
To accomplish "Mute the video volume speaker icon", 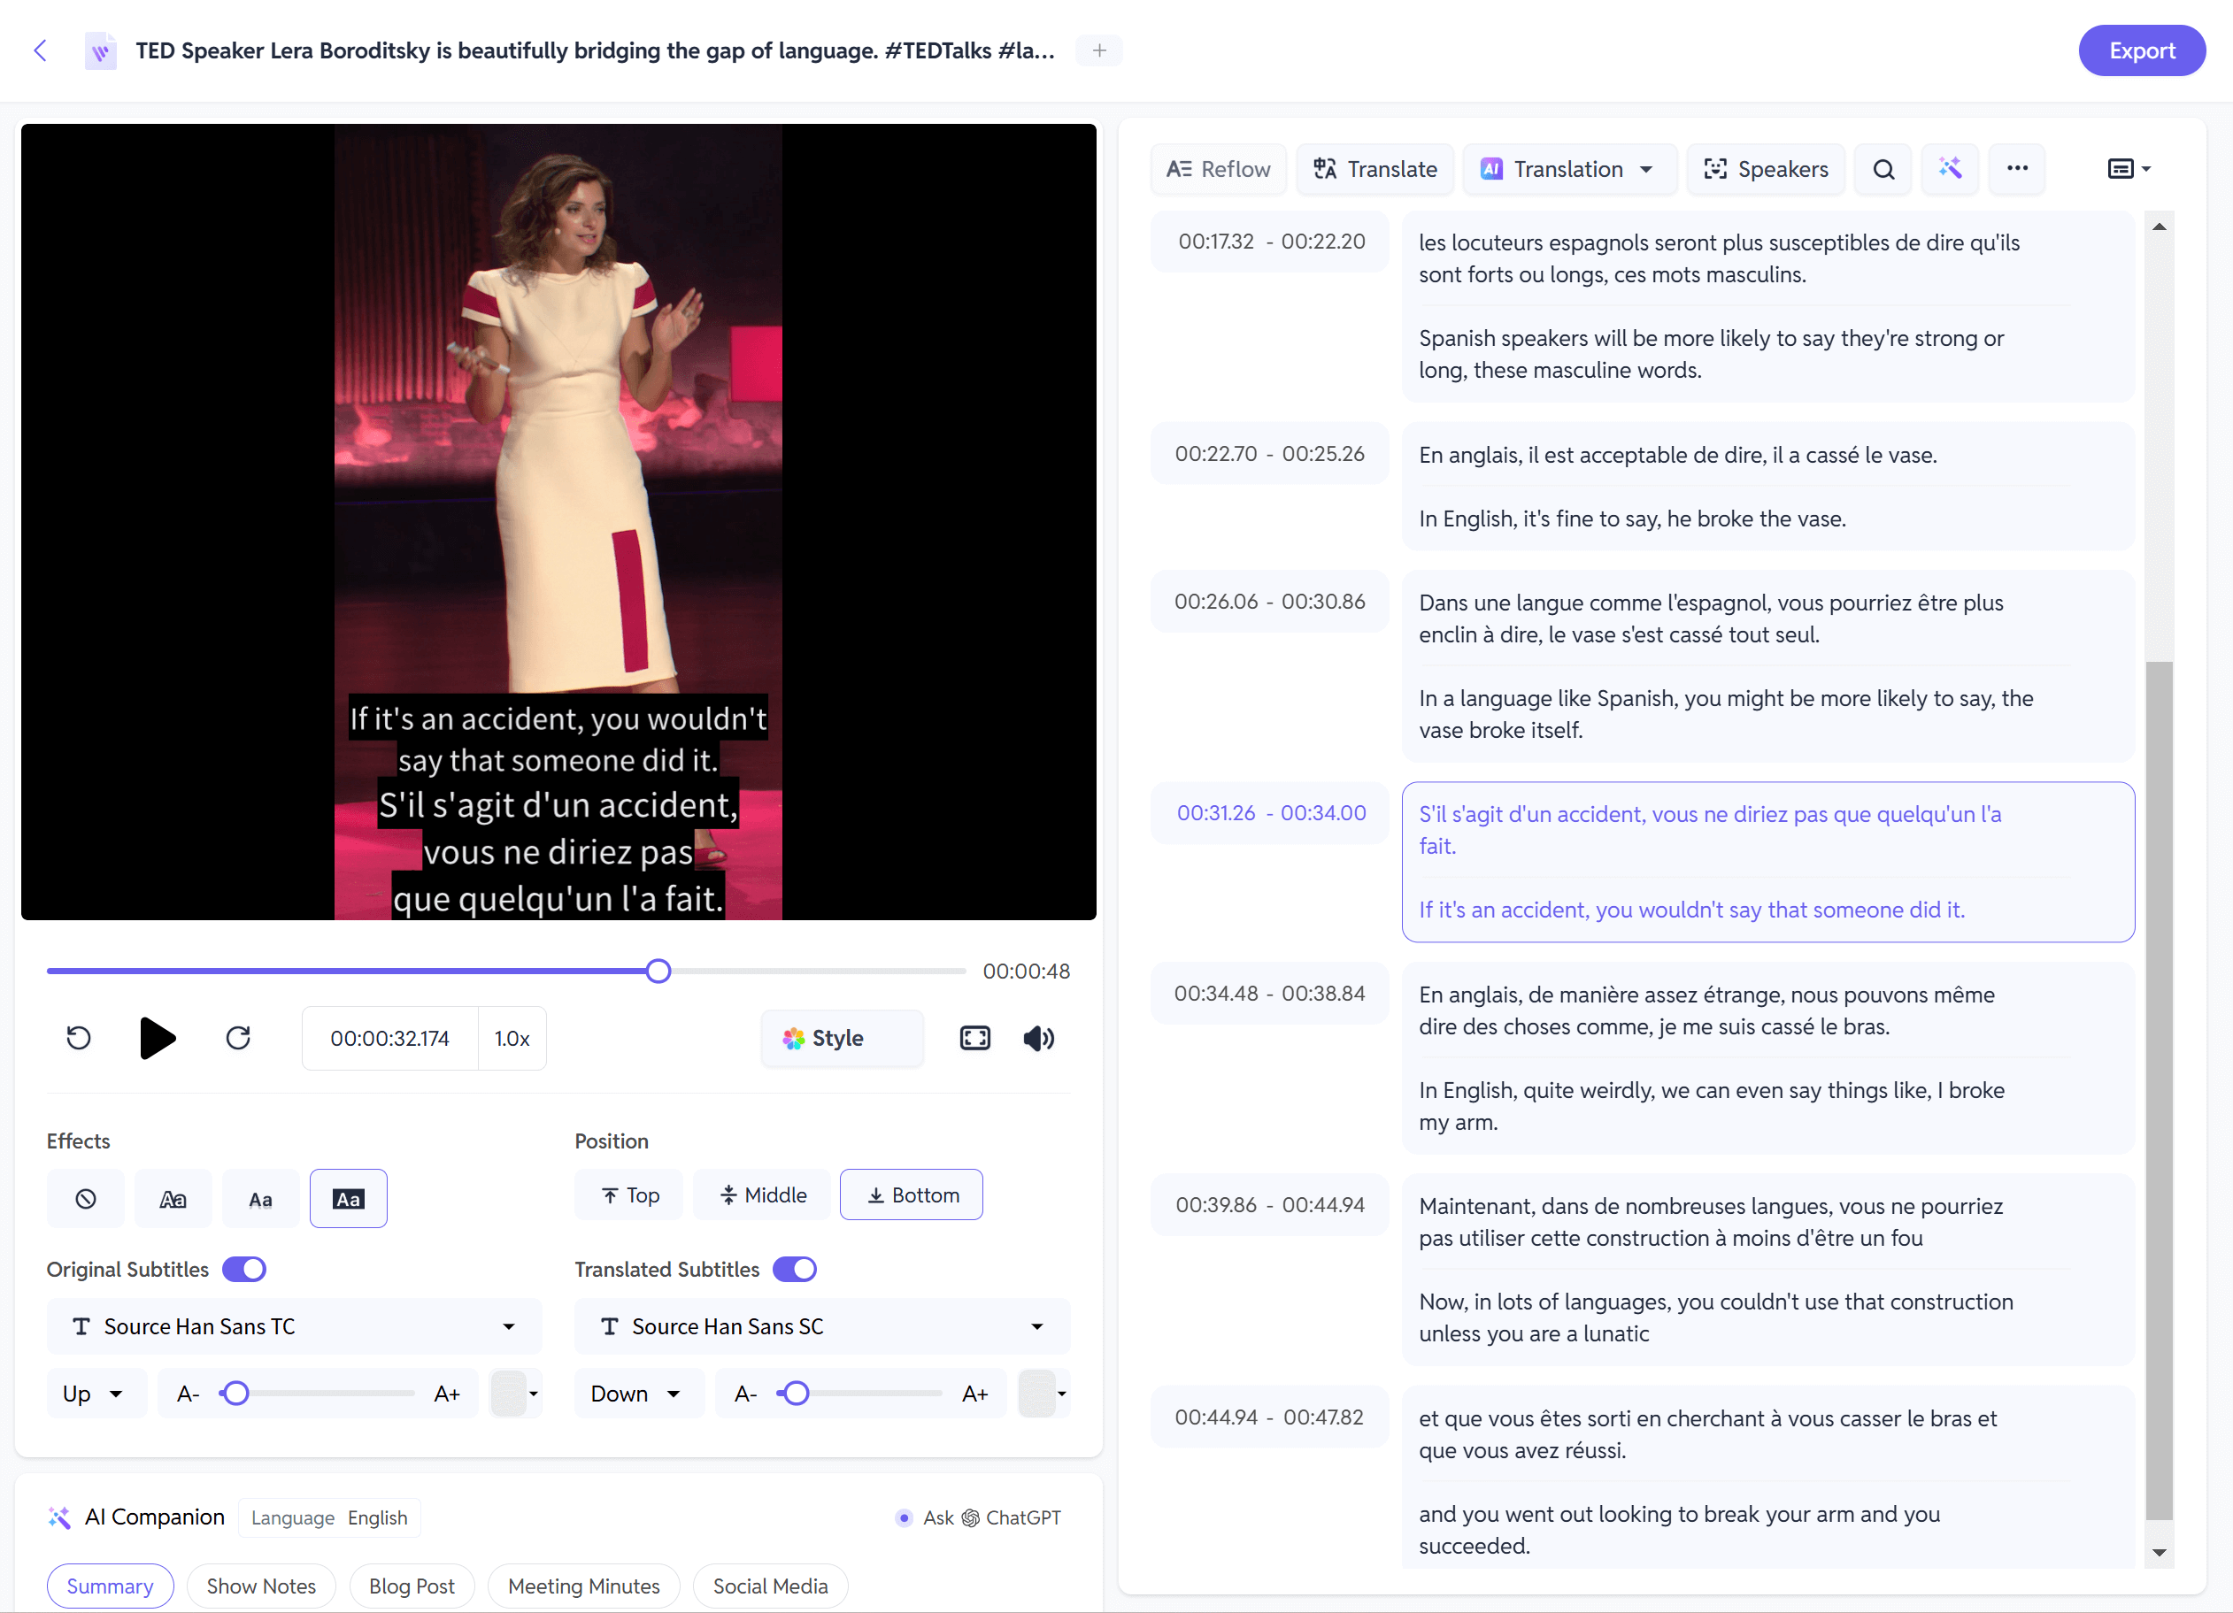I will tap(1038, 1038).
